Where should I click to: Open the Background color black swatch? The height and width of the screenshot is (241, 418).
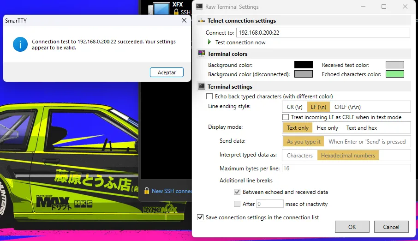(304, 65)
